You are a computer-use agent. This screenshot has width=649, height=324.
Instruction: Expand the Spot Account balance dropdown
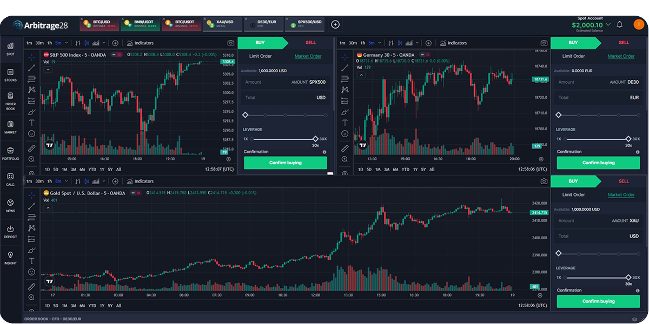tap(608, 24)
